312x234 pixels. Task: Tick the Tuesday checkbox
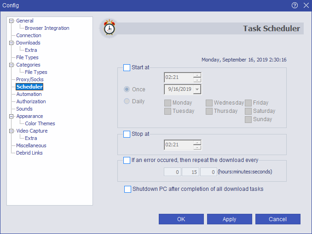168,111
